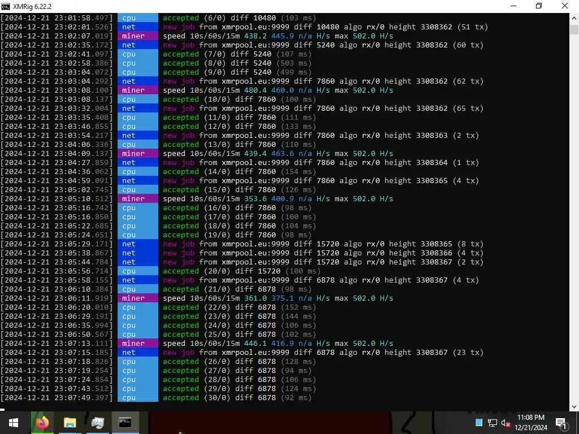Click the net tag at 23:02:01.526

tap(138, 27)
